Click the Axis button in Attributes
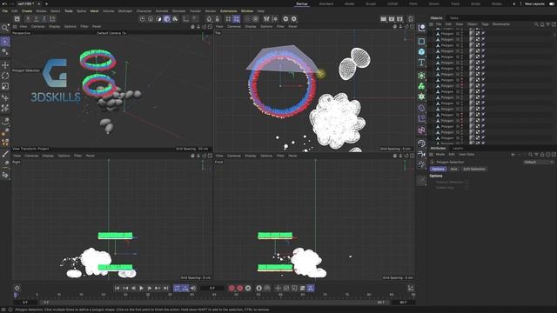This screenshot has height=313, width=557. pos(453,169)
